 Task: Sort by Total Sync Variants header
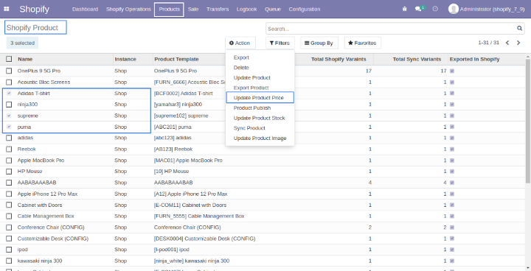pyautogui.click(x=417, y=59)
